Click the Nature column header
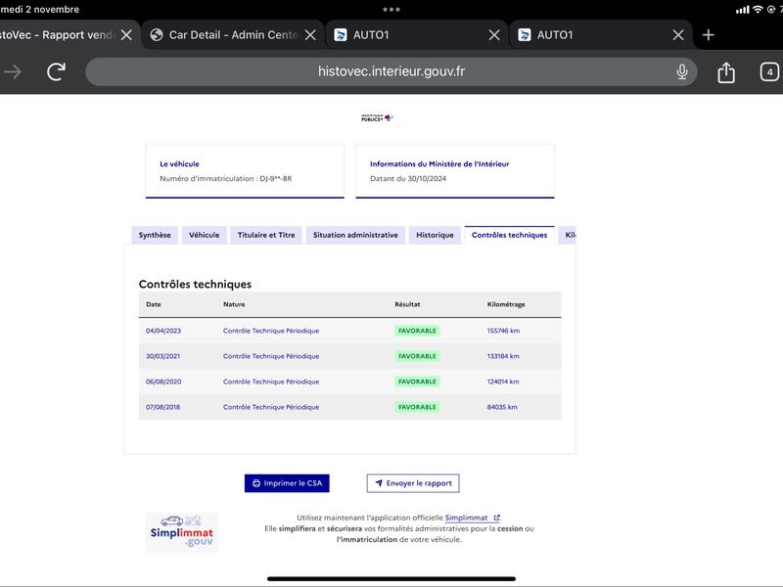This screenshot has height=587, width=783. click(234, 304)
